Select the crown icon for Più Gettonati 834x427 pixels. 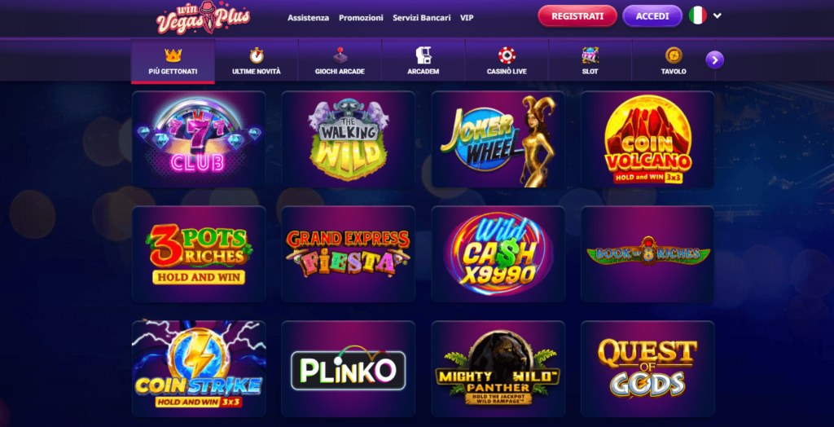click(x=173, y=55)
